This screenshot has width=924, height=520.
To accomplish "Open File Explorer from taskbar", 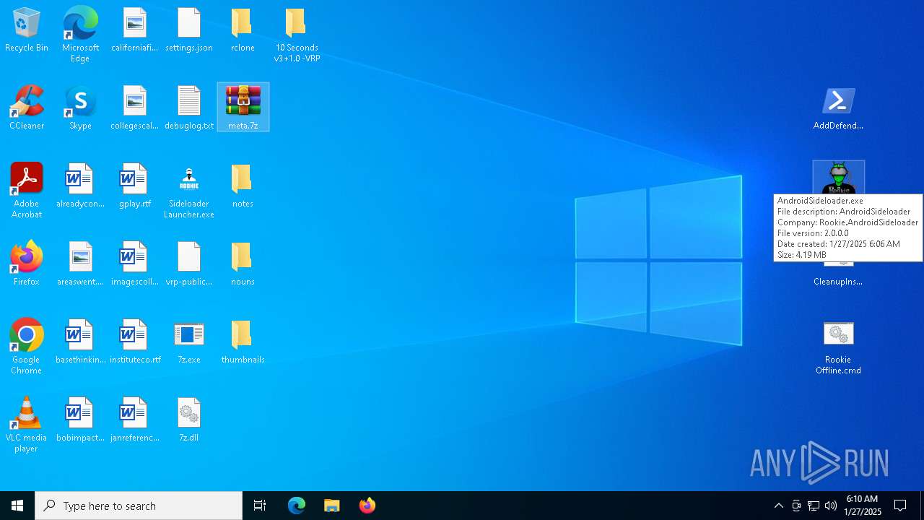I will tap(332, 506).
